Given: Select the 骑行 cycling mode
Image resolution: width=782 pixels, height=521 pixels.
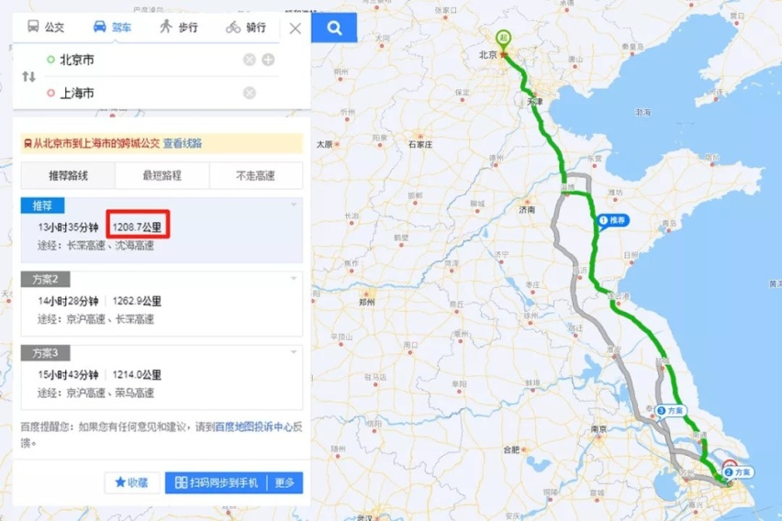Looking at the screenshot, I should (x=246, y=27).
